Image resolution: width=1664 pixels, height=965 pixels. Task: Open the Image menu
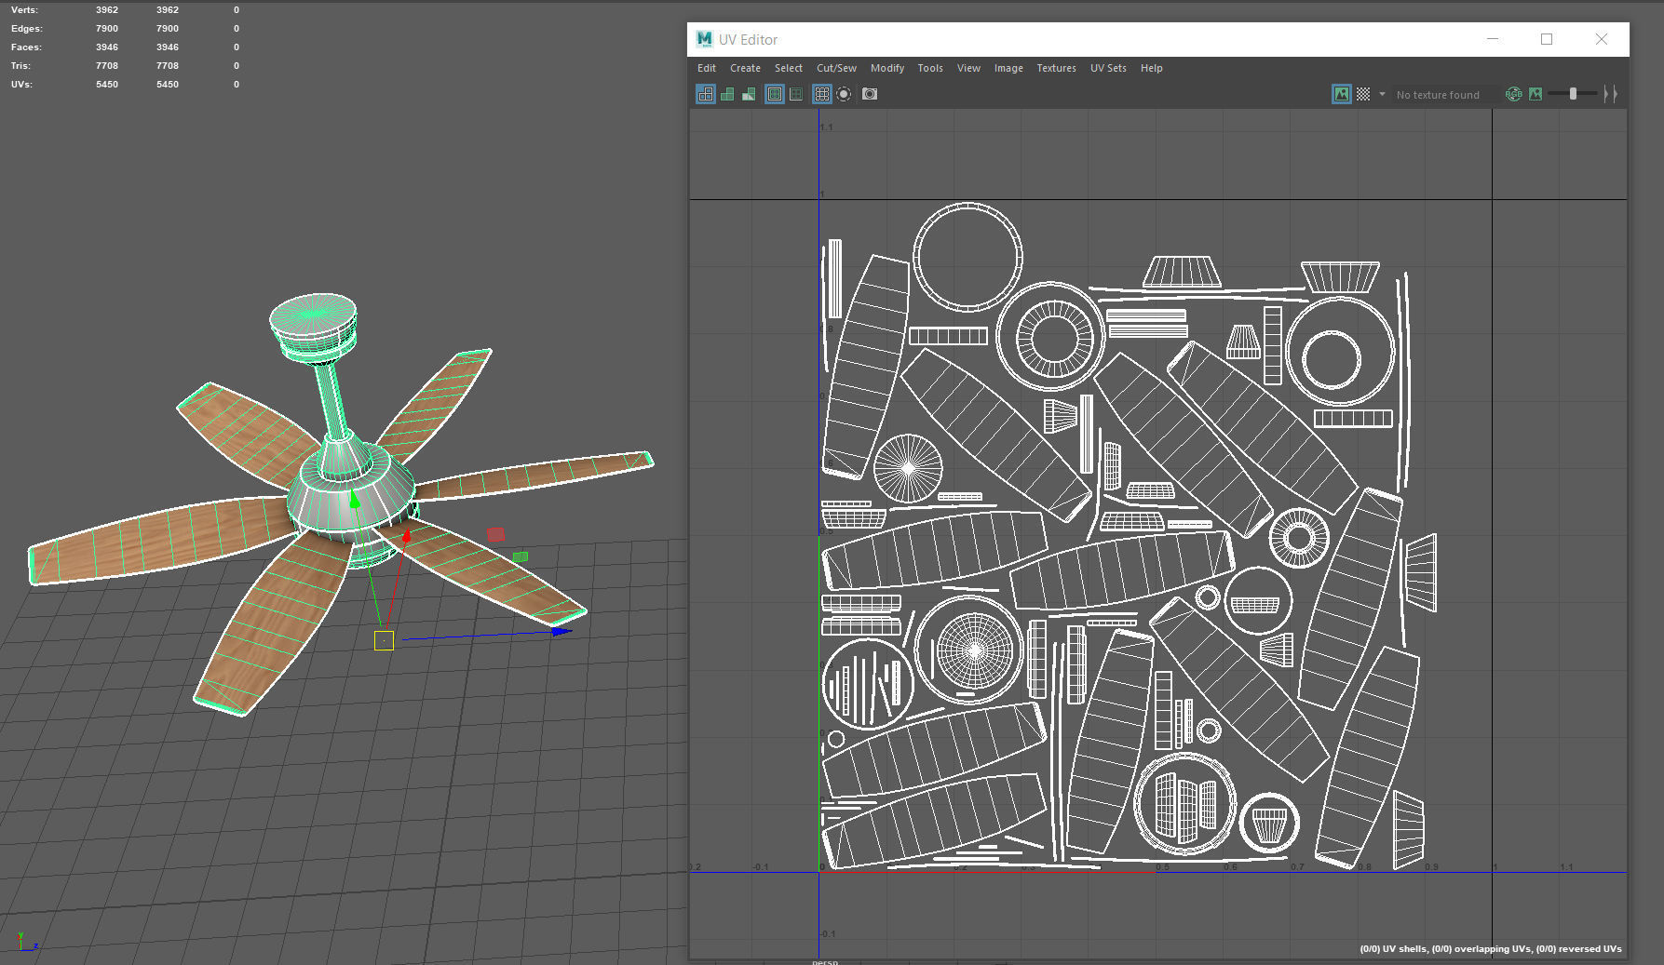[1008, 68]
